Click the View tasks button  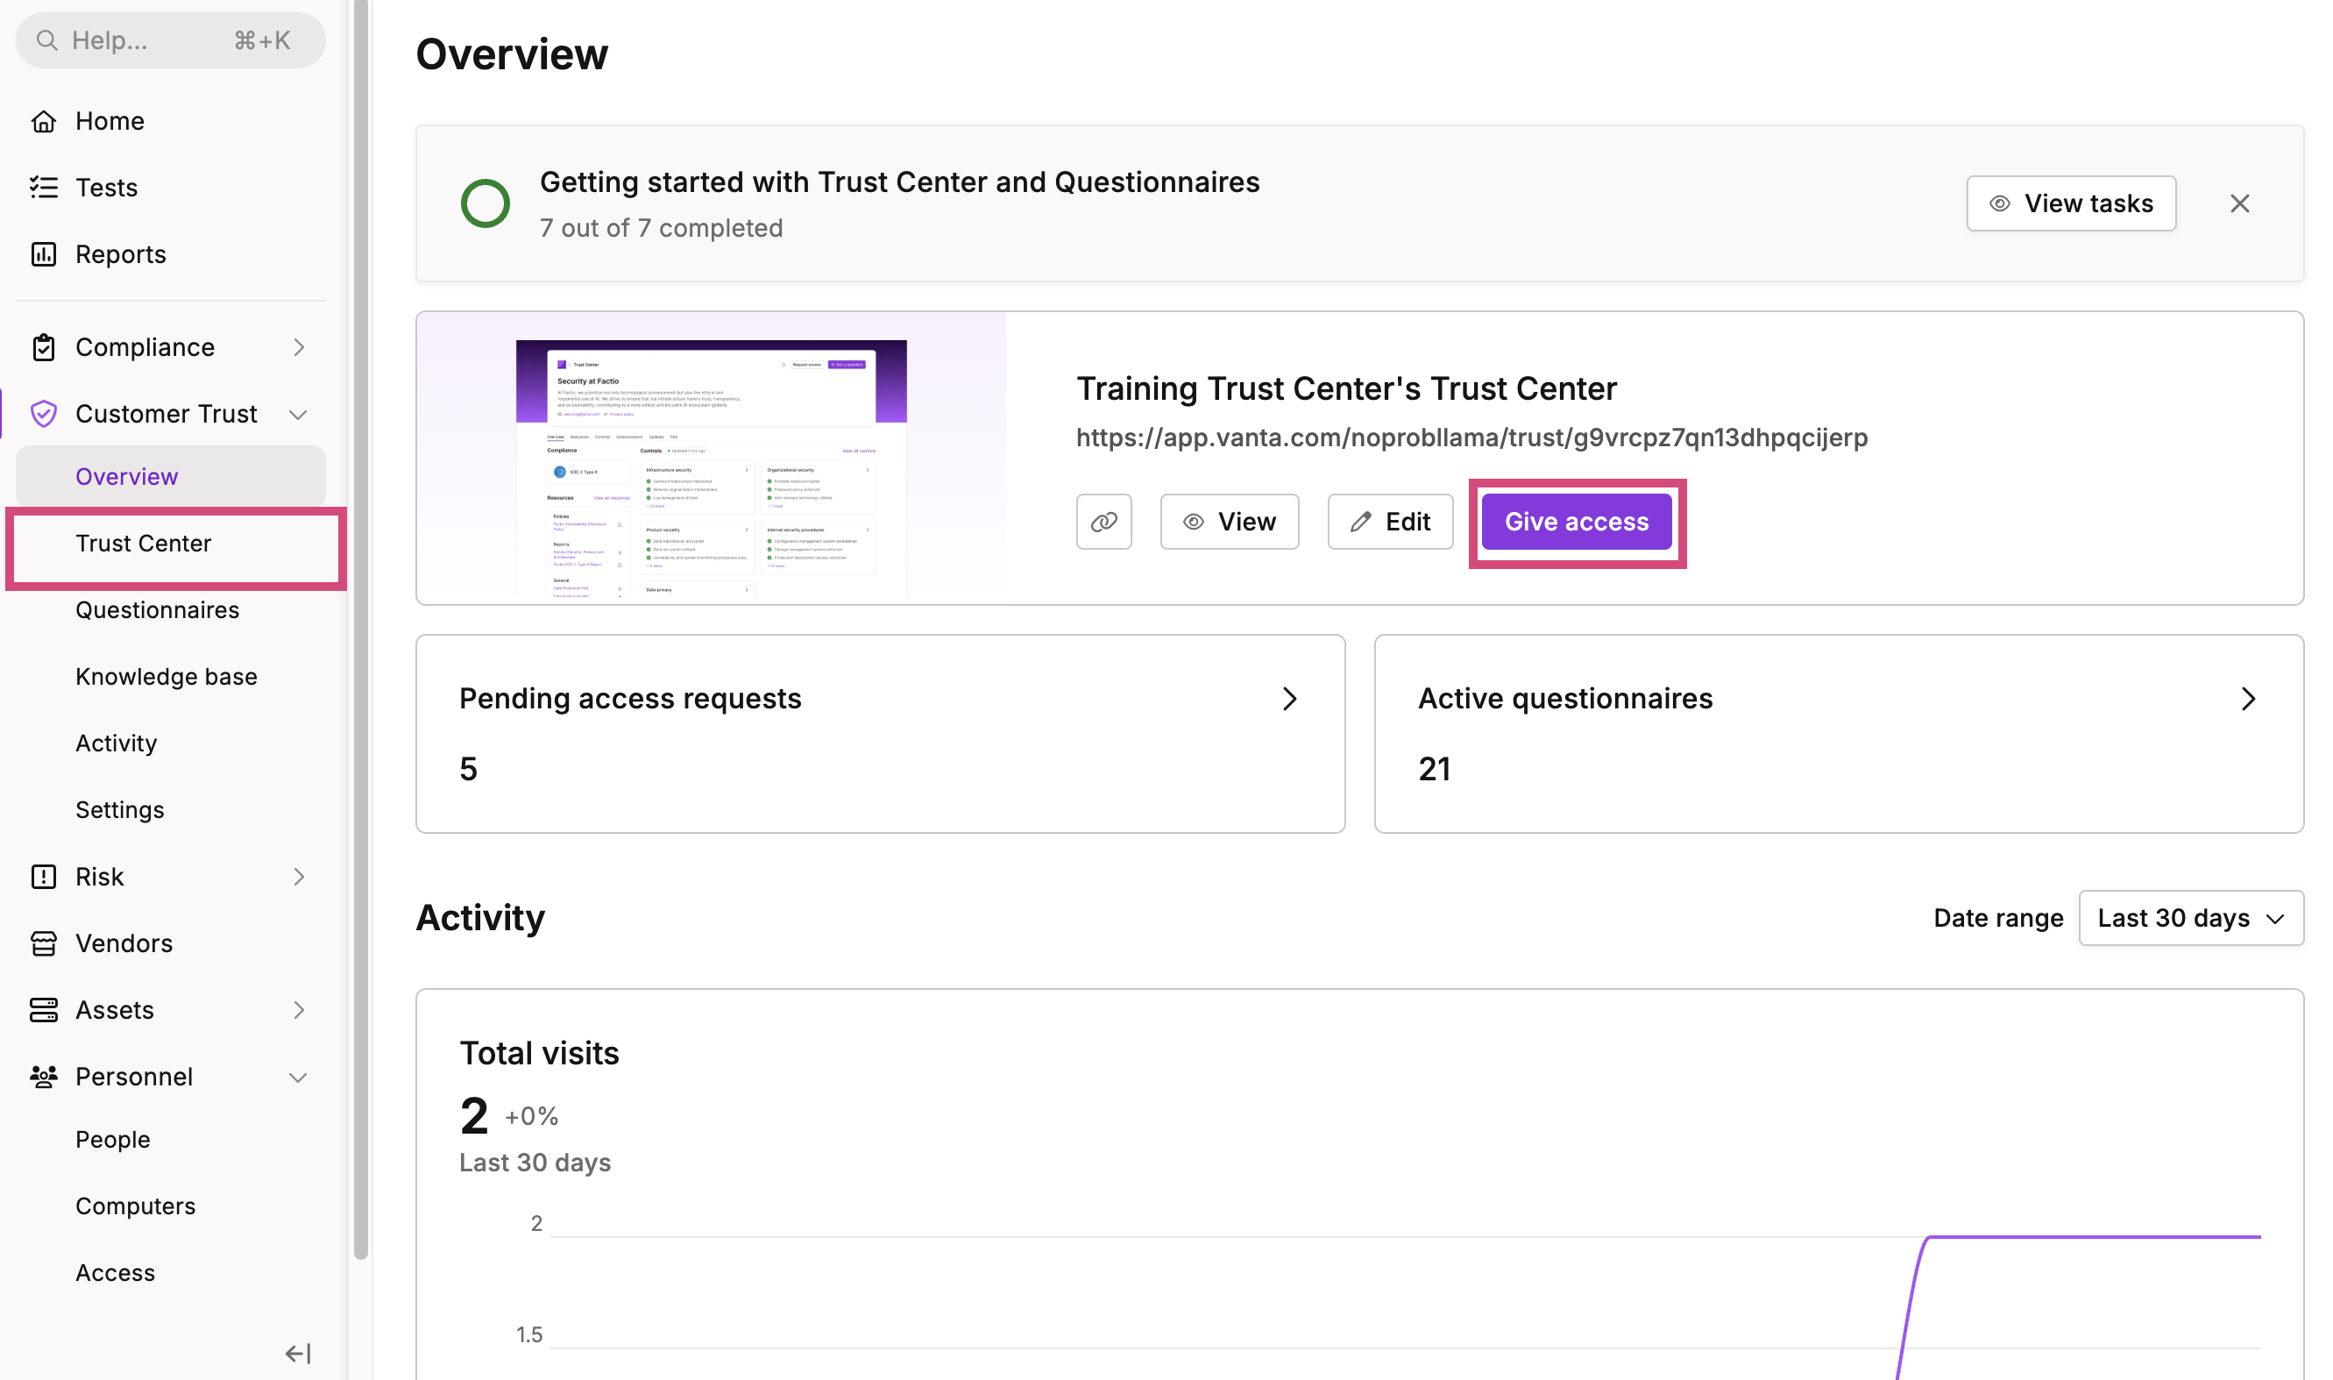2071,203
